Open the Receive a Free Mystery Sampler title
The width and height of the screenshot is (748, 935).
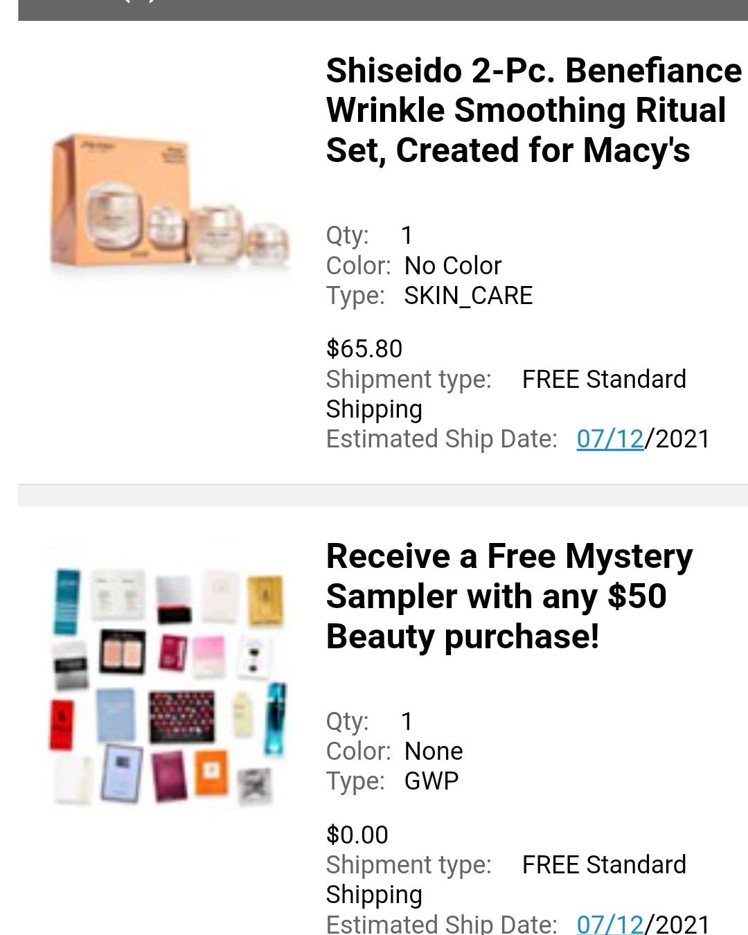(509, 596)
